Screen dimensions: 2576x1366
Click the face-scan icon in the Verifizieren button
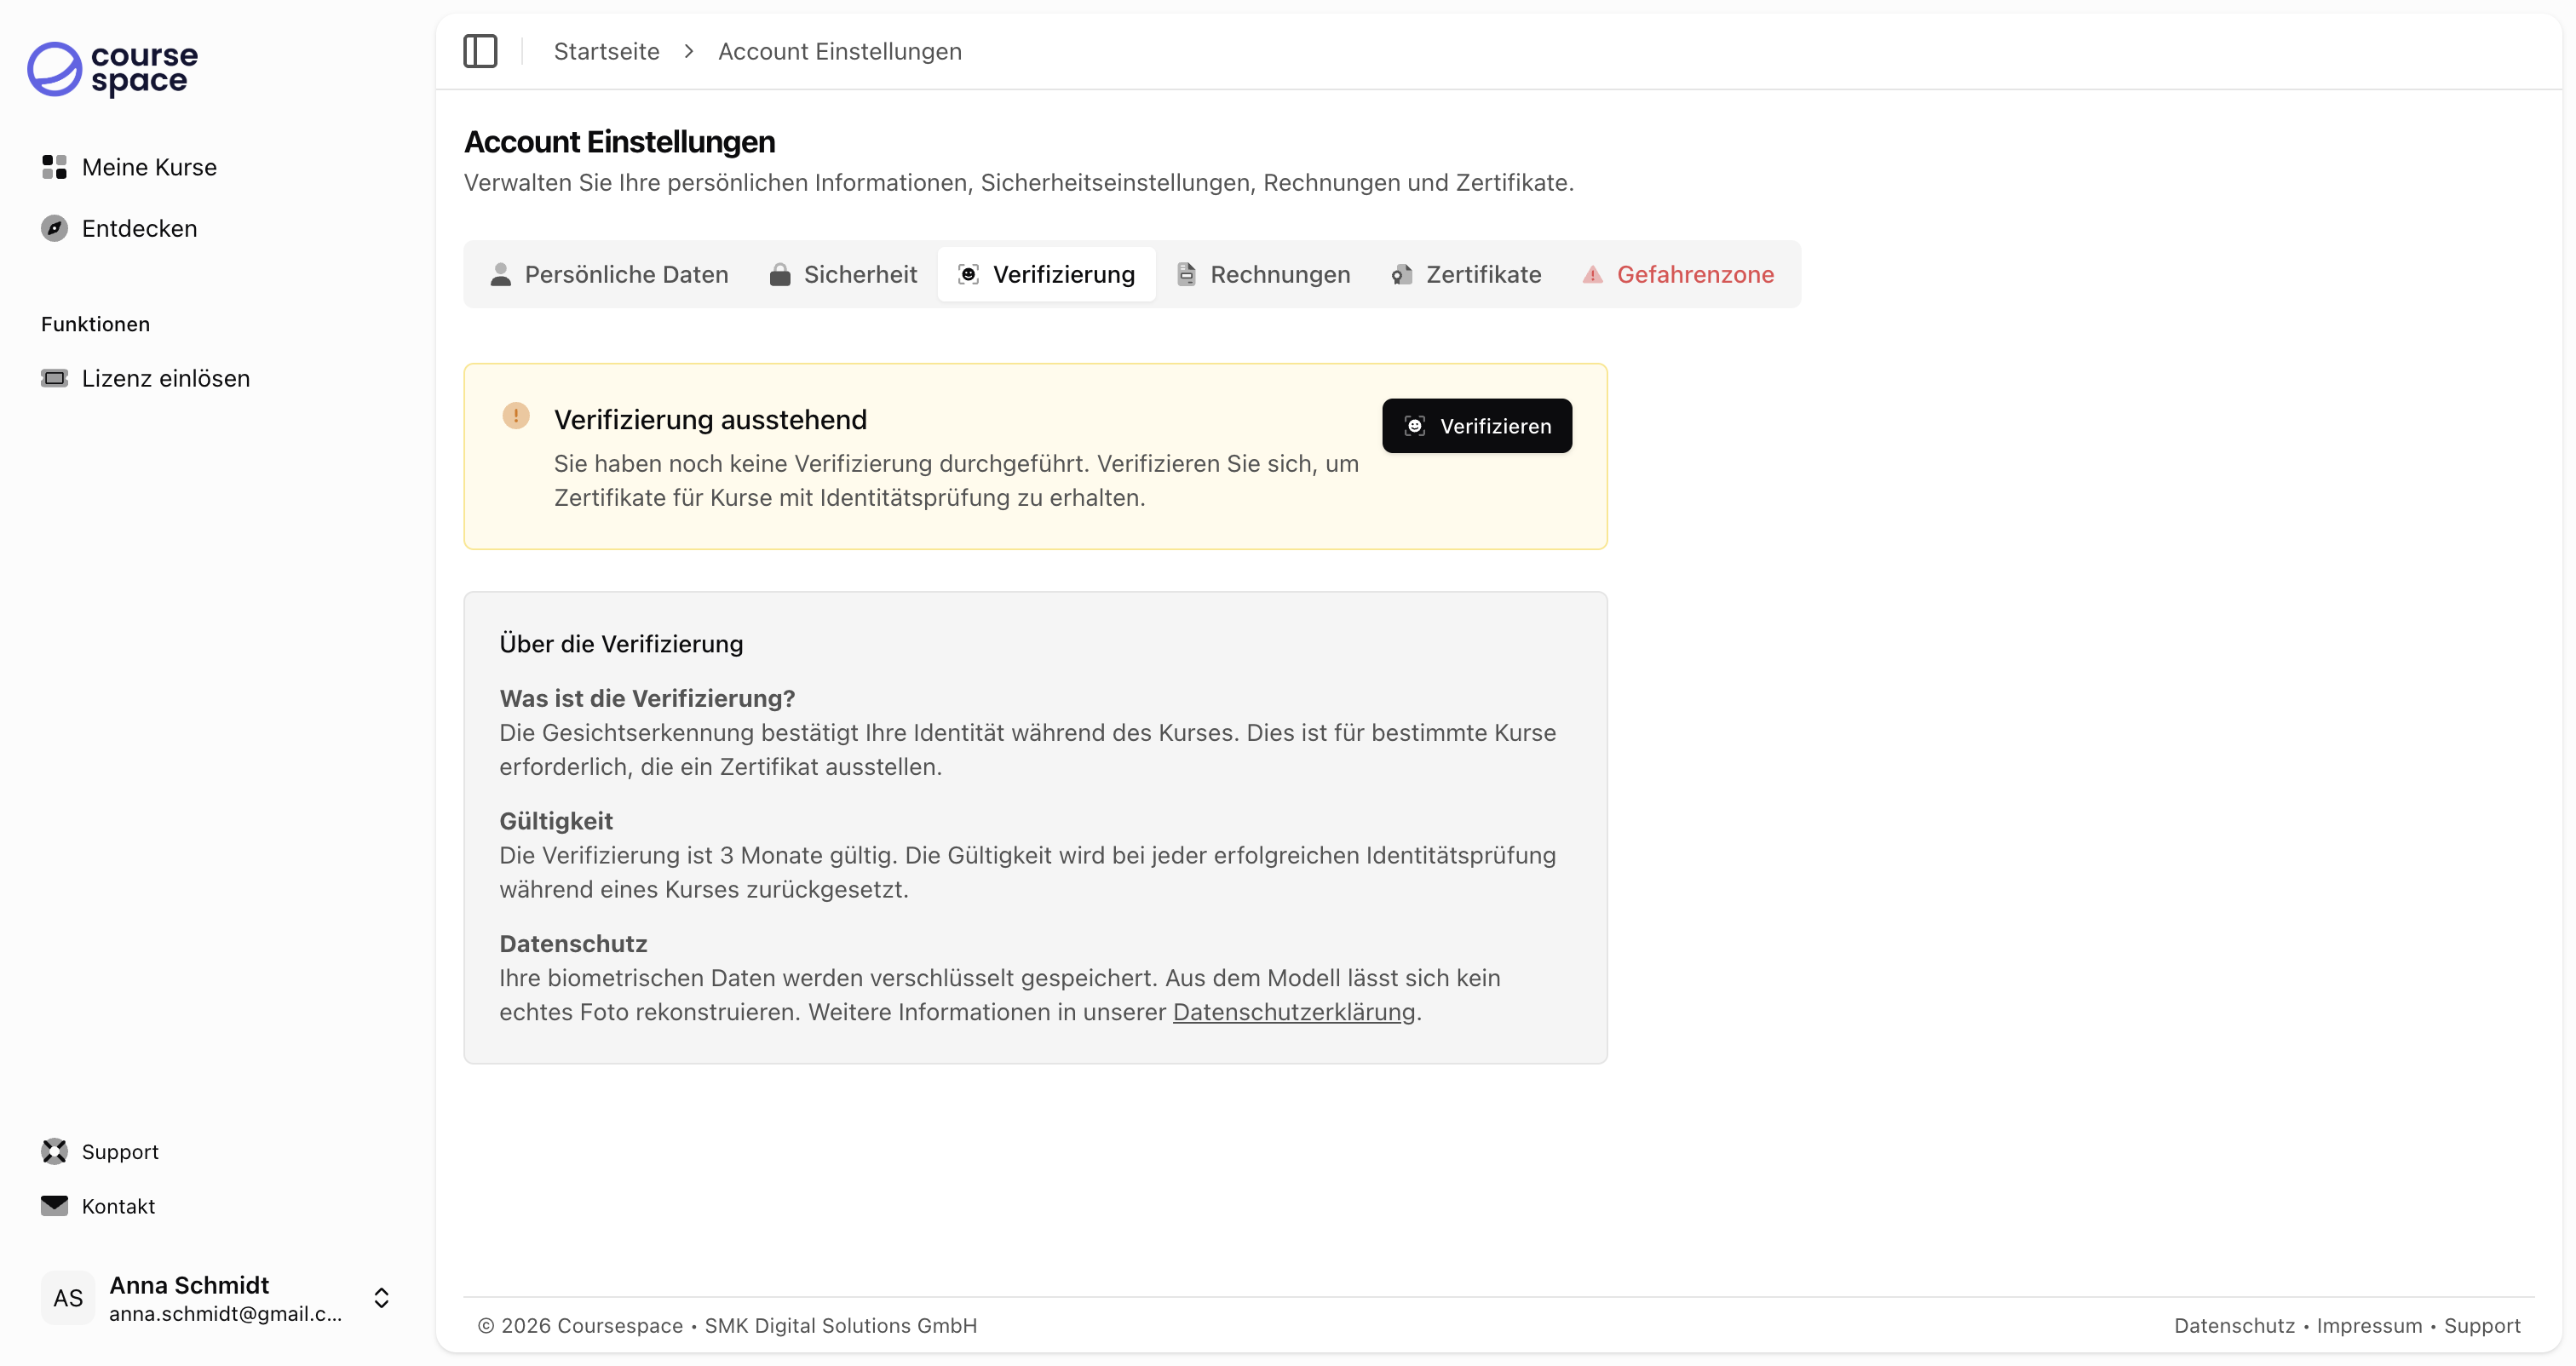coord(1414,425)
